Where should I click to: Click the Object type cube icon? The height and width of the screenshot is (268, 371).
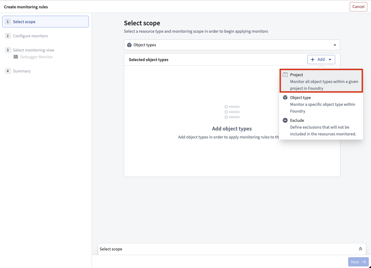285,97
